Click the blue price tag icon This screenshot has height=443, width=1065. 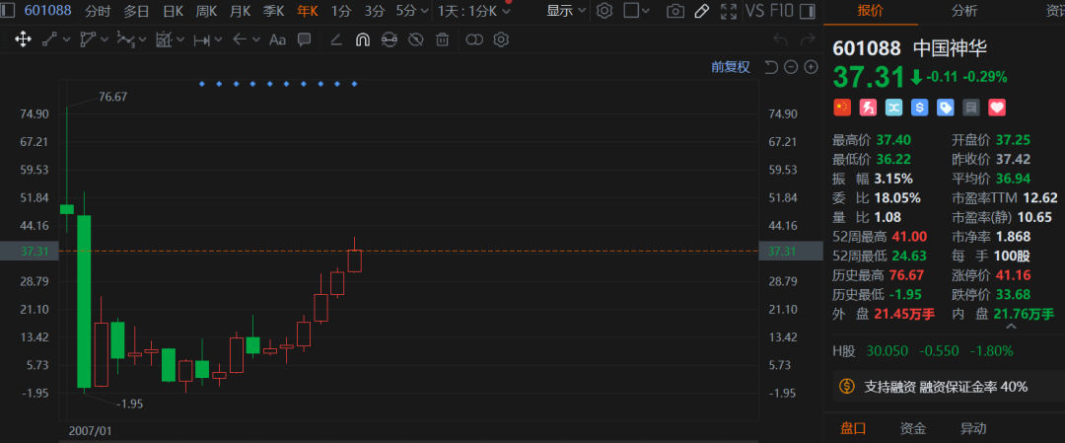point(946,108)
